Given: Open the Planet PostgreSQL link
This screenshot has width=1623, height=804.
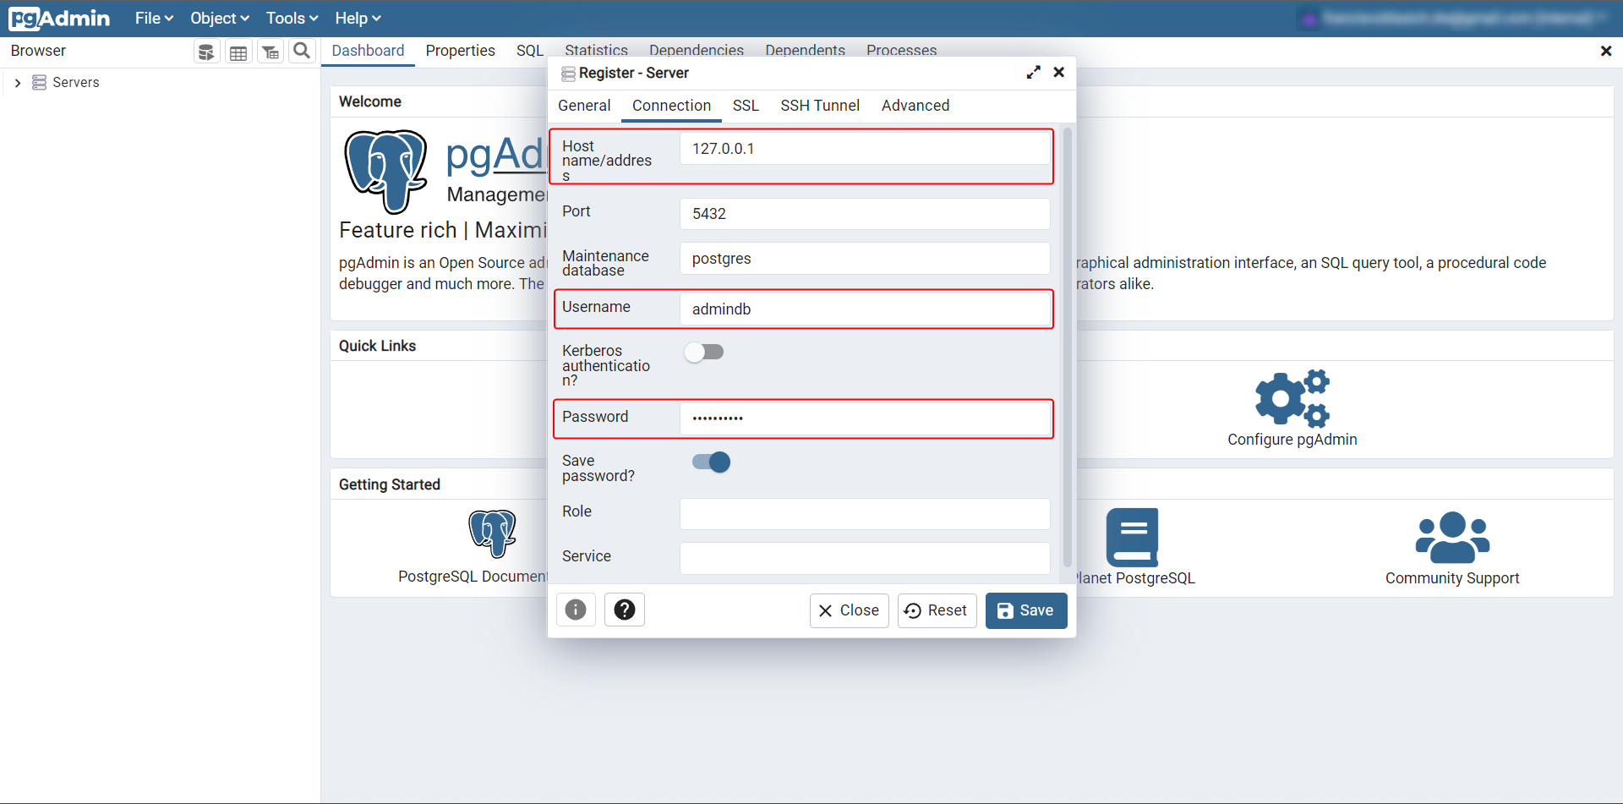Looking at the screenshot, I should (1136, 578).
